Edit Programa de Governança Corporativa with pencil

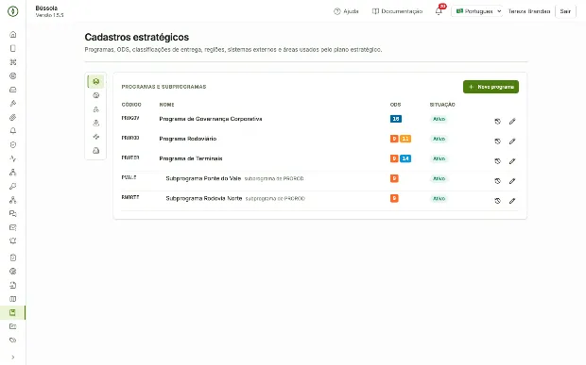click(x=512, y=122)
